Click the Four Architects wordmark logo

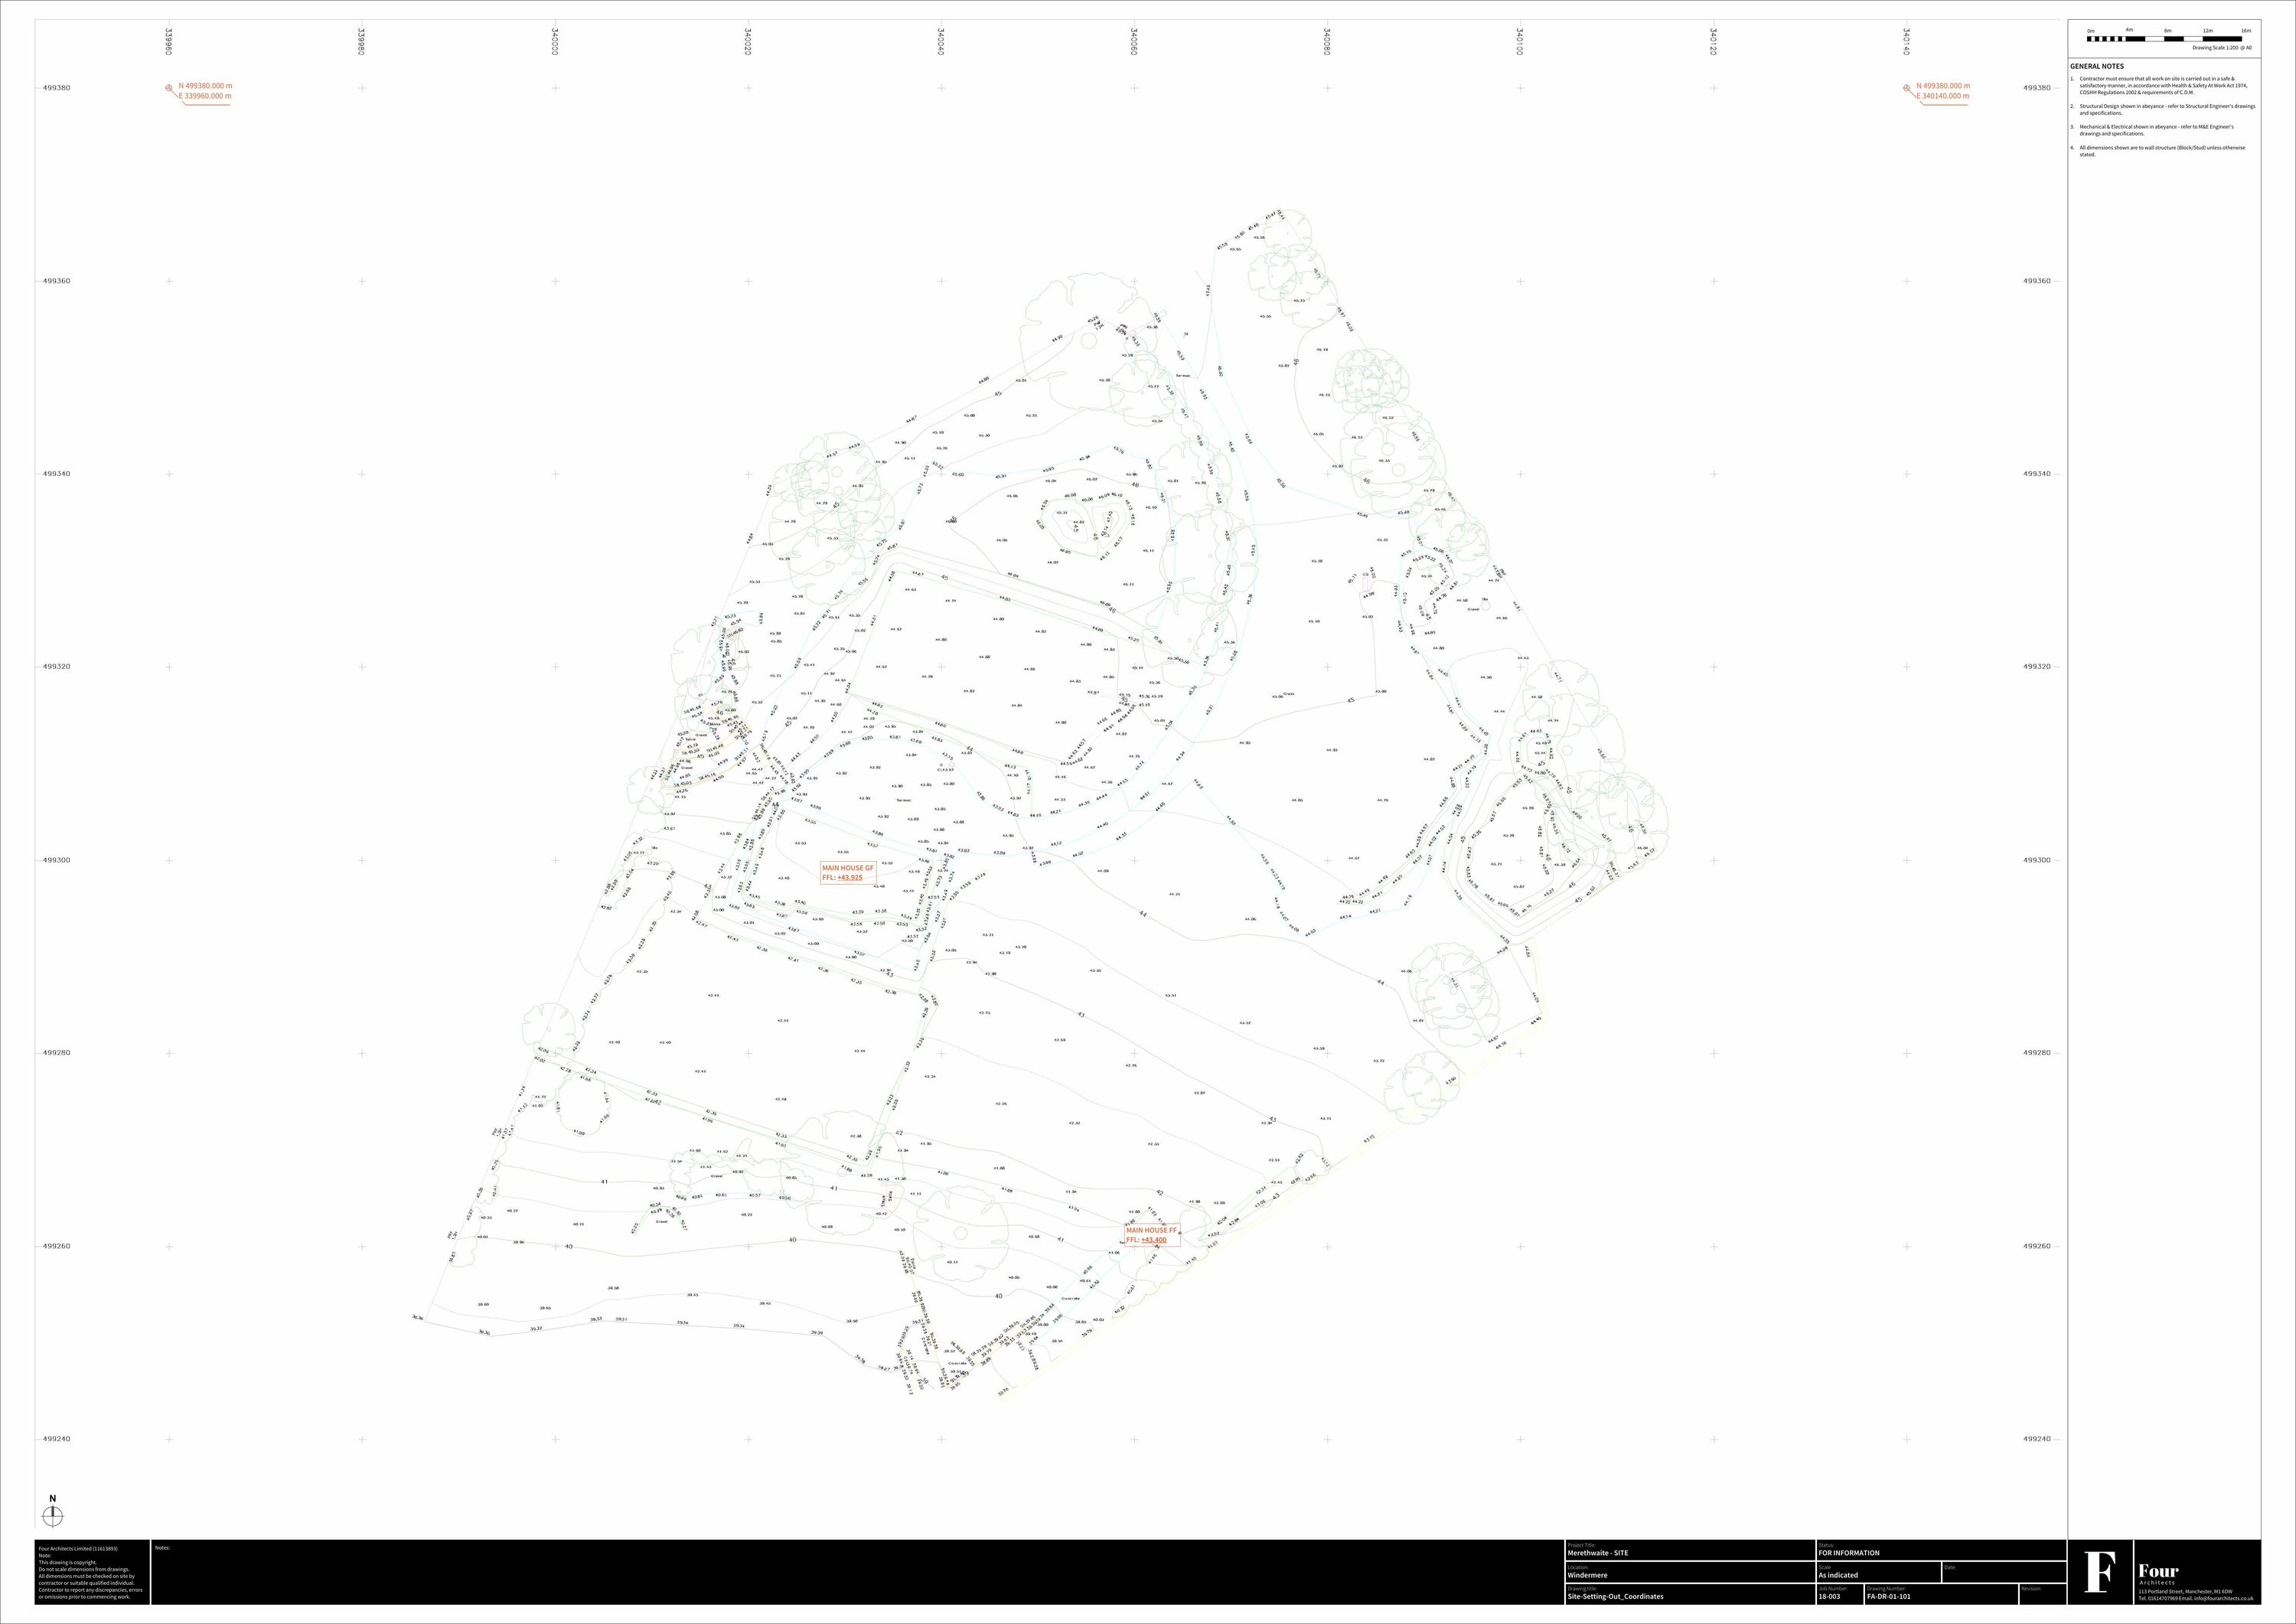click(x=2158, y=1573)
